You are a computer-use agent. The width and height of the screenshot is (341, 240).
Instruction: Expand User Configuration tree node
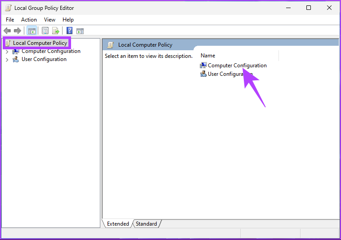coord(7,60)
